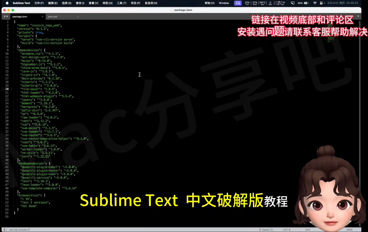The height and width of the screenshot is (232, 368).
Task: Open the Window menu
Action: [x=224, y=3]
